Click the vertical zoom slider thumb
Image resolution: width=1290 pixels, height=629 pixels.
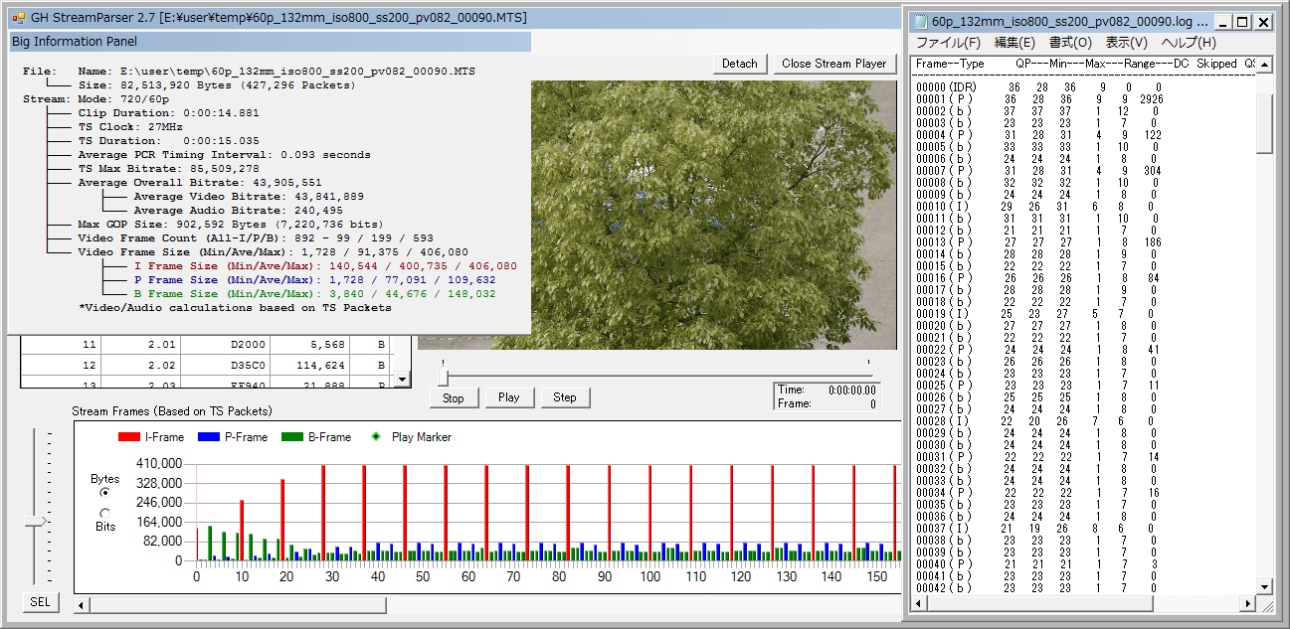36,520
